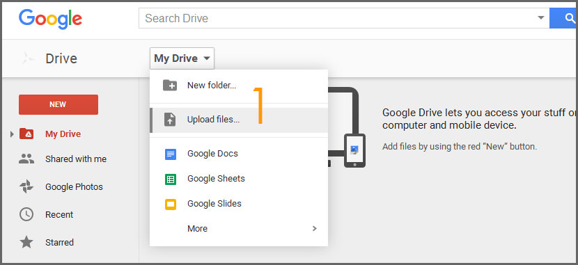
Task: Open Google Photos from sidebar
Action: point(74,186)
